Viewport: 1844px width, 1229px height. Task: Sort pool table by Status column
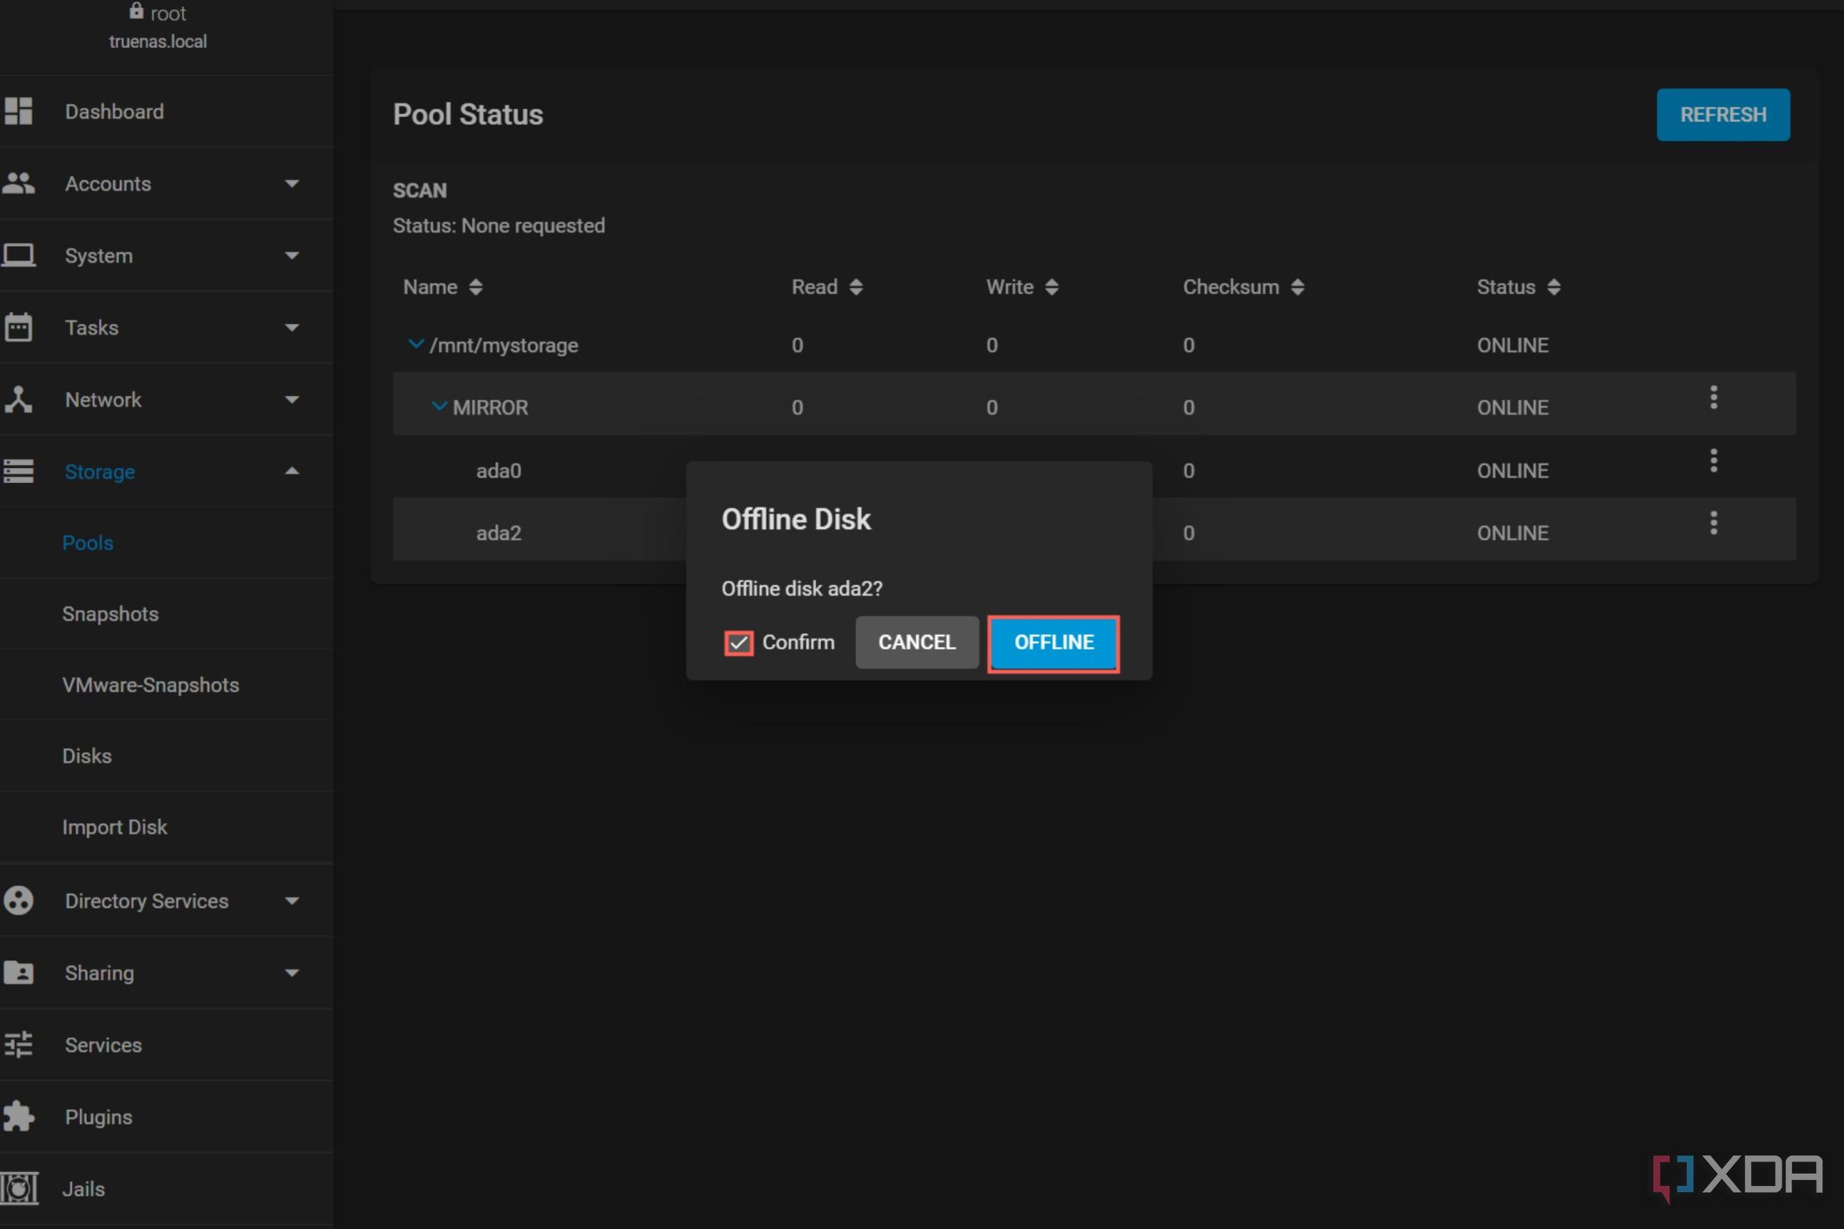pyautogui.click(x=1518, y=287)
